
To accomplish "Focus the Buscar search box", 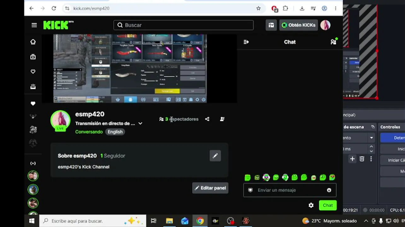I will click(183, 25).
